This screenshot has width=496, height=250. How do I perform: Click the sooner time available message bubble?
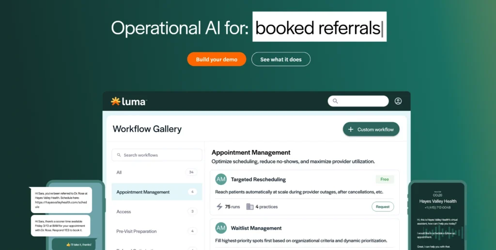click(61, 226)
